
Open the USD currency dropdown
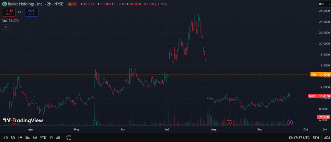[324, 4]
